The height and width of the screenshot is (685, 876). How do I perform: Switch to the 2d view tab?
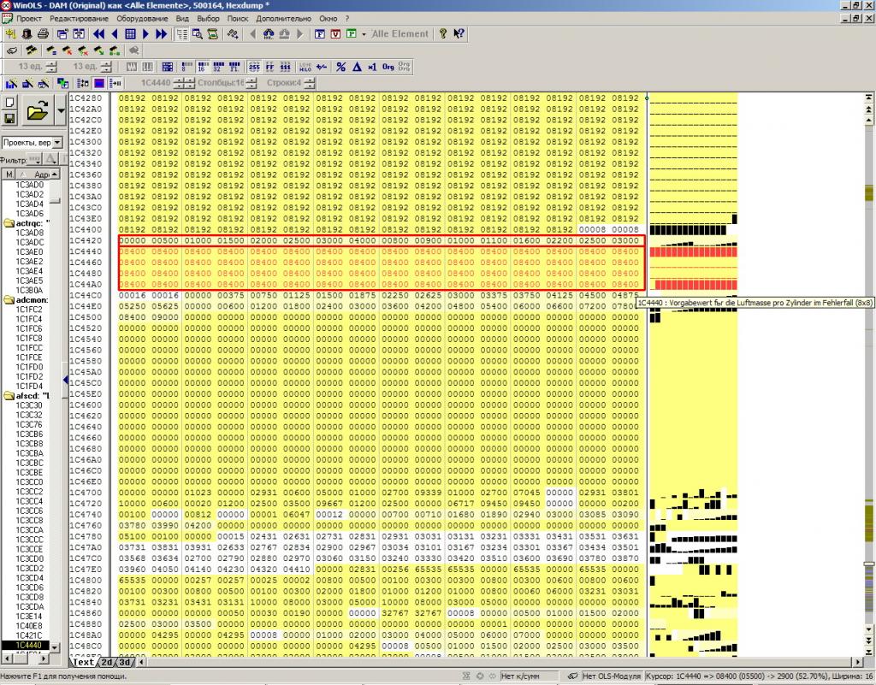pos(107,662)
